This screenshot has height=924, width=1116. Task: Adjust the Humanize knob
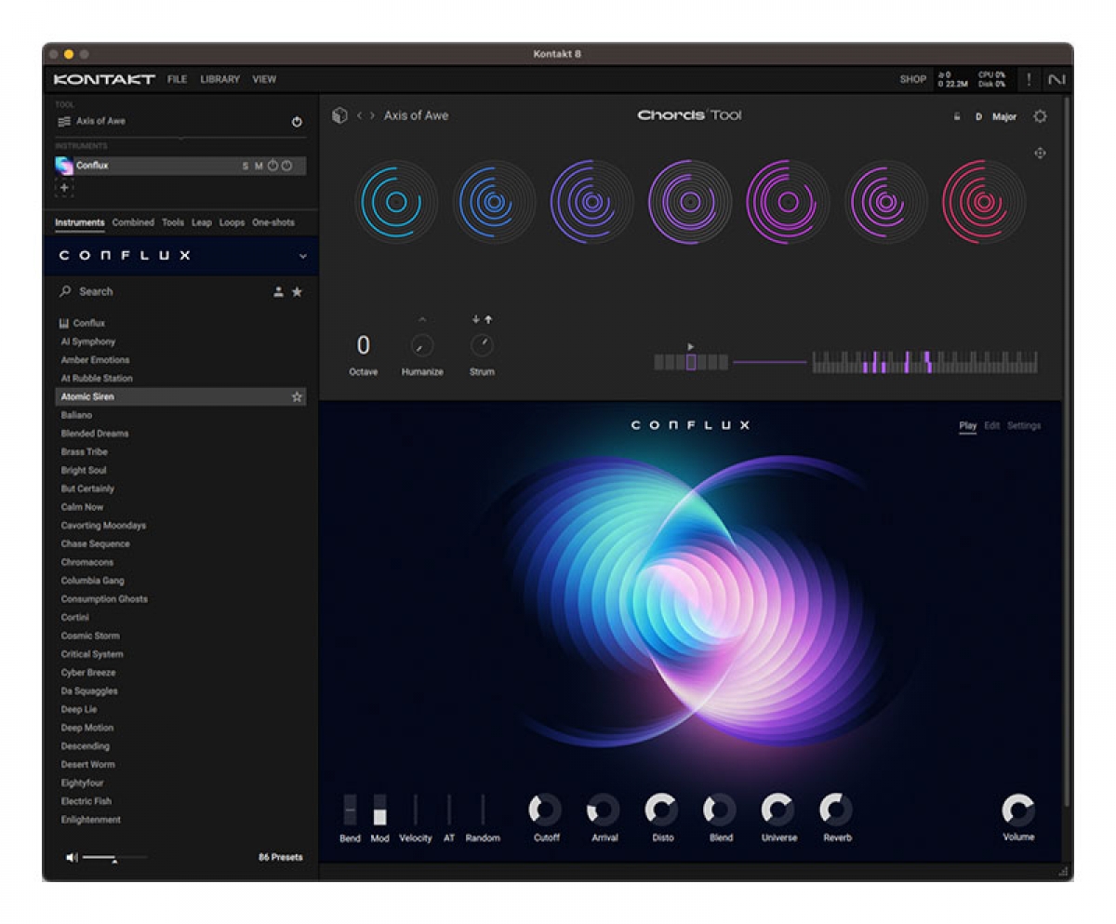point(422,346)
